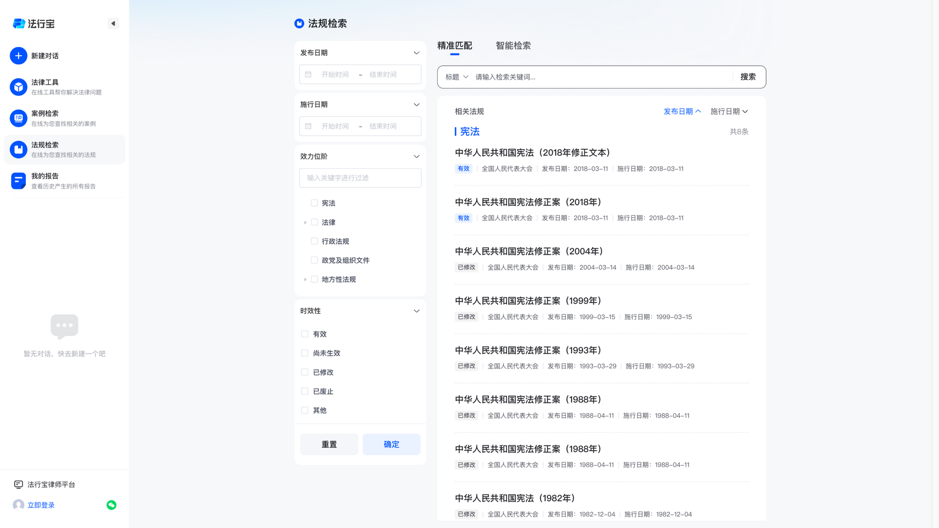Check the 行政法规 checkbox
The image size is (939, 528).
click(x=314, y=241)
